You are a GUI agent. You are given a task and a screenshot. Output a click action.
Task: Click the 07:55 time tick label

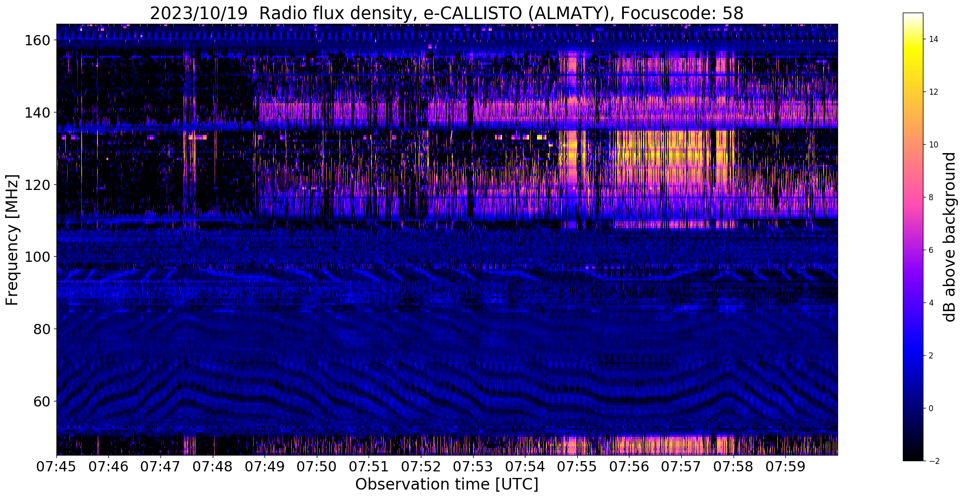578,467
